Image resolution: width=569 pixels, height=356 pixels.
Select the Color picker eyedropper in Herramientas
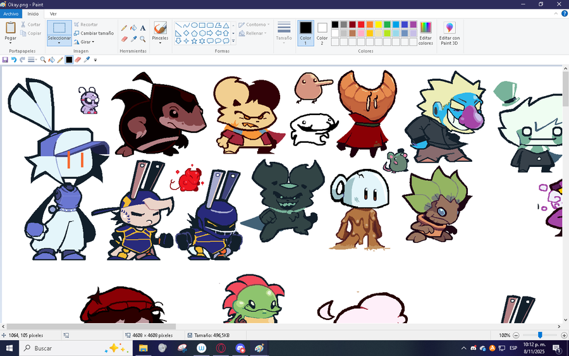pyautogui.click(x=133, y=39)
